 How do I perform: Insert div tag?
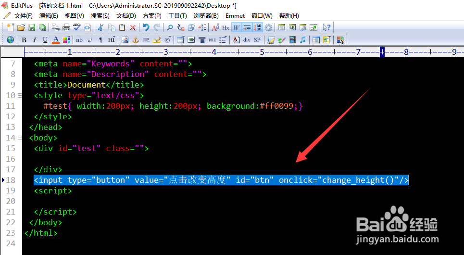pos(247,39)
